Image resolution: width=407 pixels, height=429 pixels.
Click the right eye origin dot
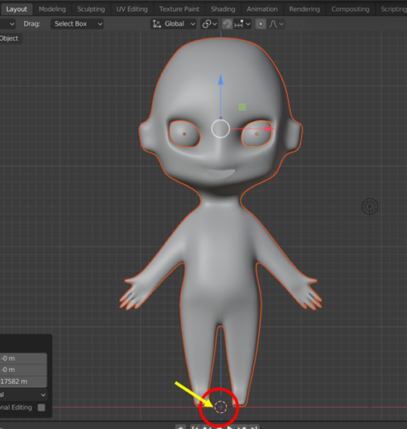point(257,134)
